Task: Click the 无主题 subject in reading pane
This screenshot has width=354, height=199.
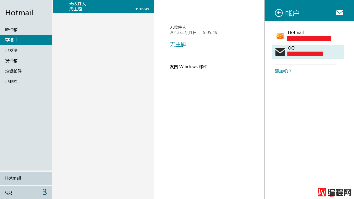Action: coord(178,44)
